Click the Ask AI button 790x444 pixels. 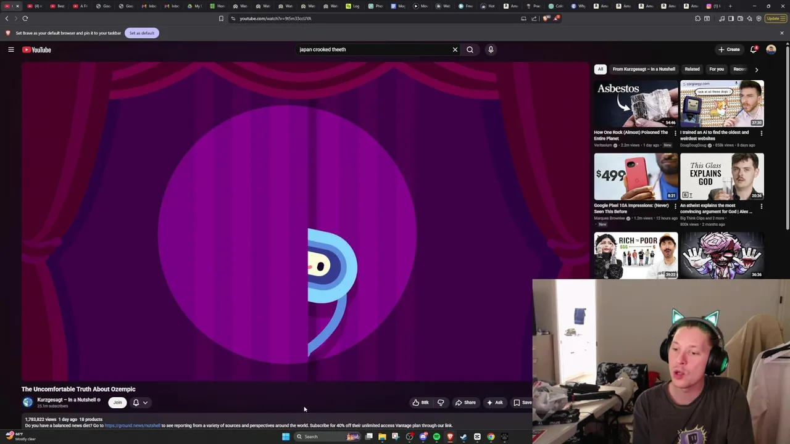494,403
